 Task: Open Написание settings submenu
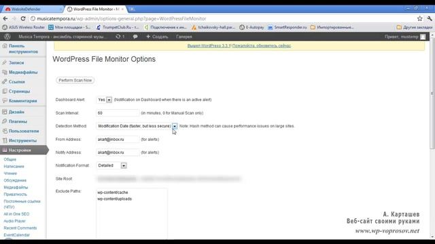(x=14, y=166)
